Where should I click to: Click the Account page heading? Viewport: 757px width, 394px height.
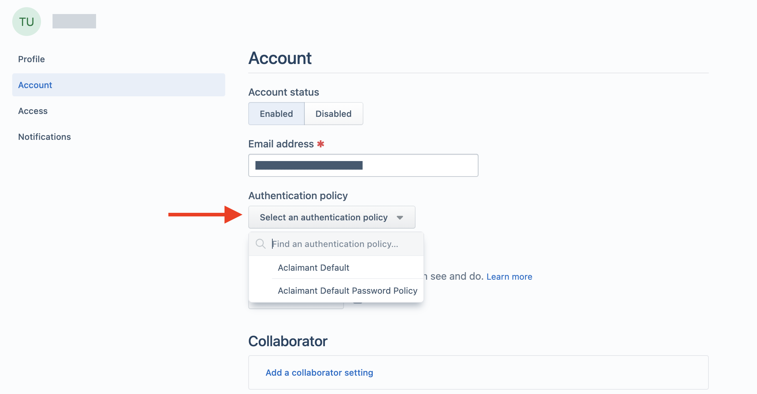[280, 58]
